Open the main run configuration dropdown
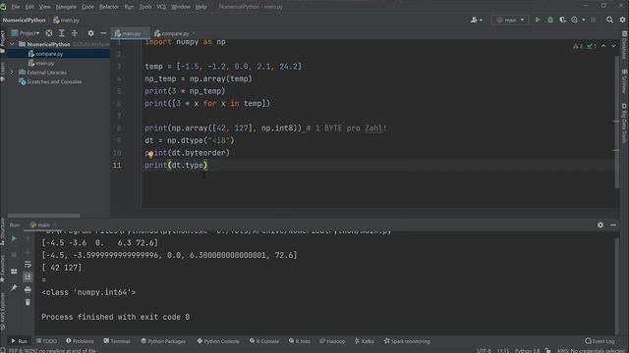The width and height of the screenshot is (629, 353). [x=510, y=20]
